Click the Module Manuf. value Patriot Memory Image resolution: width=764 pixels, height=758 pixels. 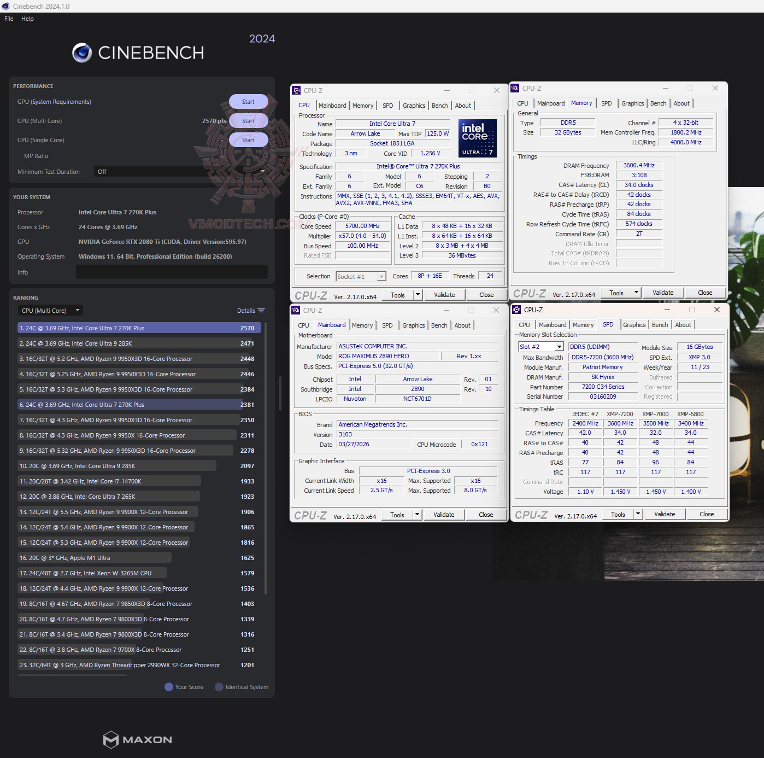pos(603,367)
